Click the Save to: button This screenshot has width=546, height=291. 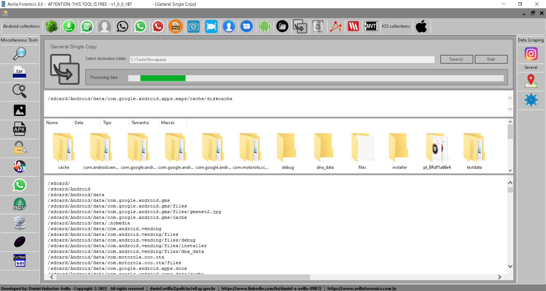(456, 59)
